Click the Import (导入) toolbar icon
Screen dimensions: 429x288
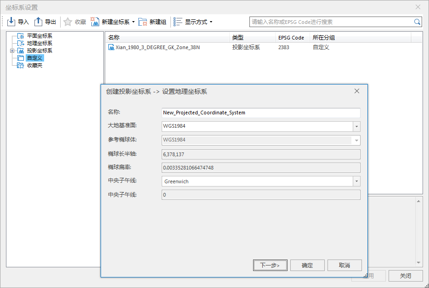12,22
